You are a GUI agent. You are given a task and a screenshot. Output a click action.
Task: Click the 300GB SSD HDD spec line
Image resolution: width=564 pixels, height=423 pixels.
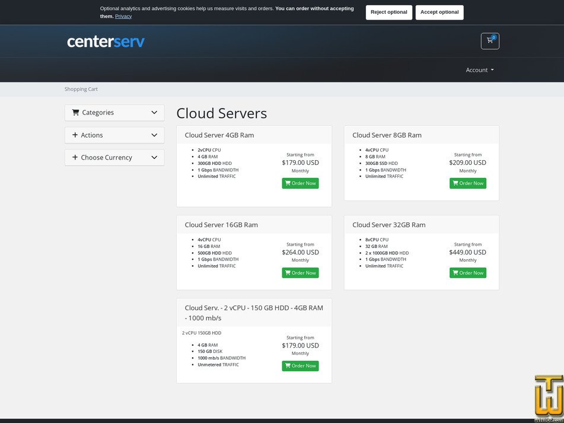[382, 163]
